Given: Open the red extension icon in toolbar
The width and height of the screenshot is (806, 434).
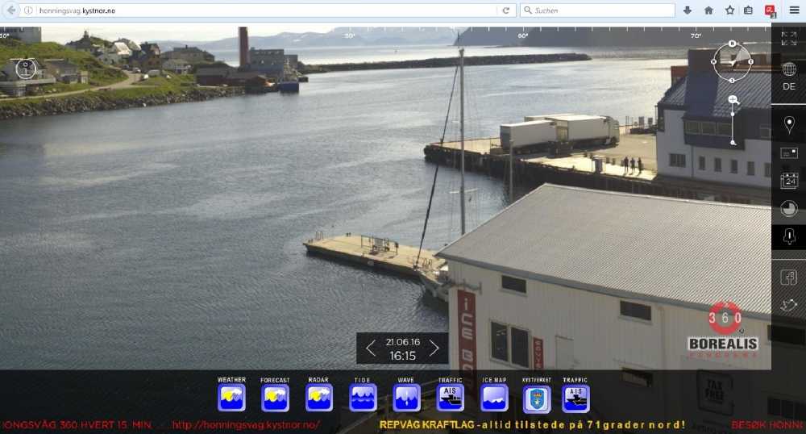Looking at the screenshot, I should coord(770,10).
